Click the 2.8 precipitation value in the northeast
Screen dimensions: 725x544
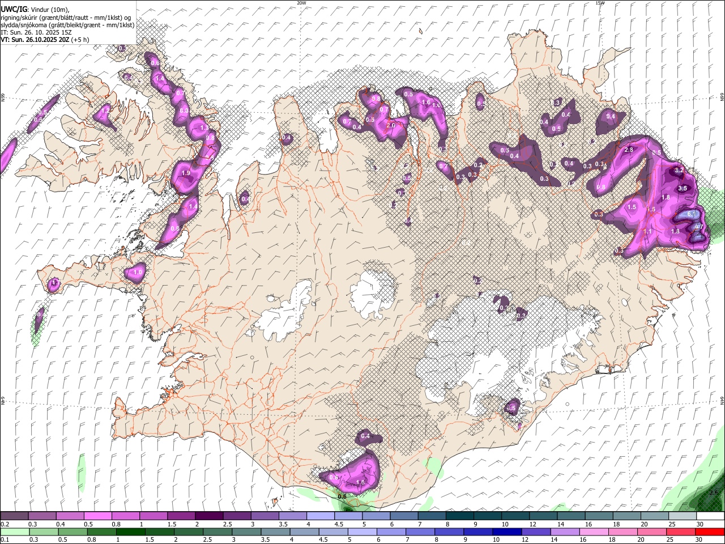628,150
